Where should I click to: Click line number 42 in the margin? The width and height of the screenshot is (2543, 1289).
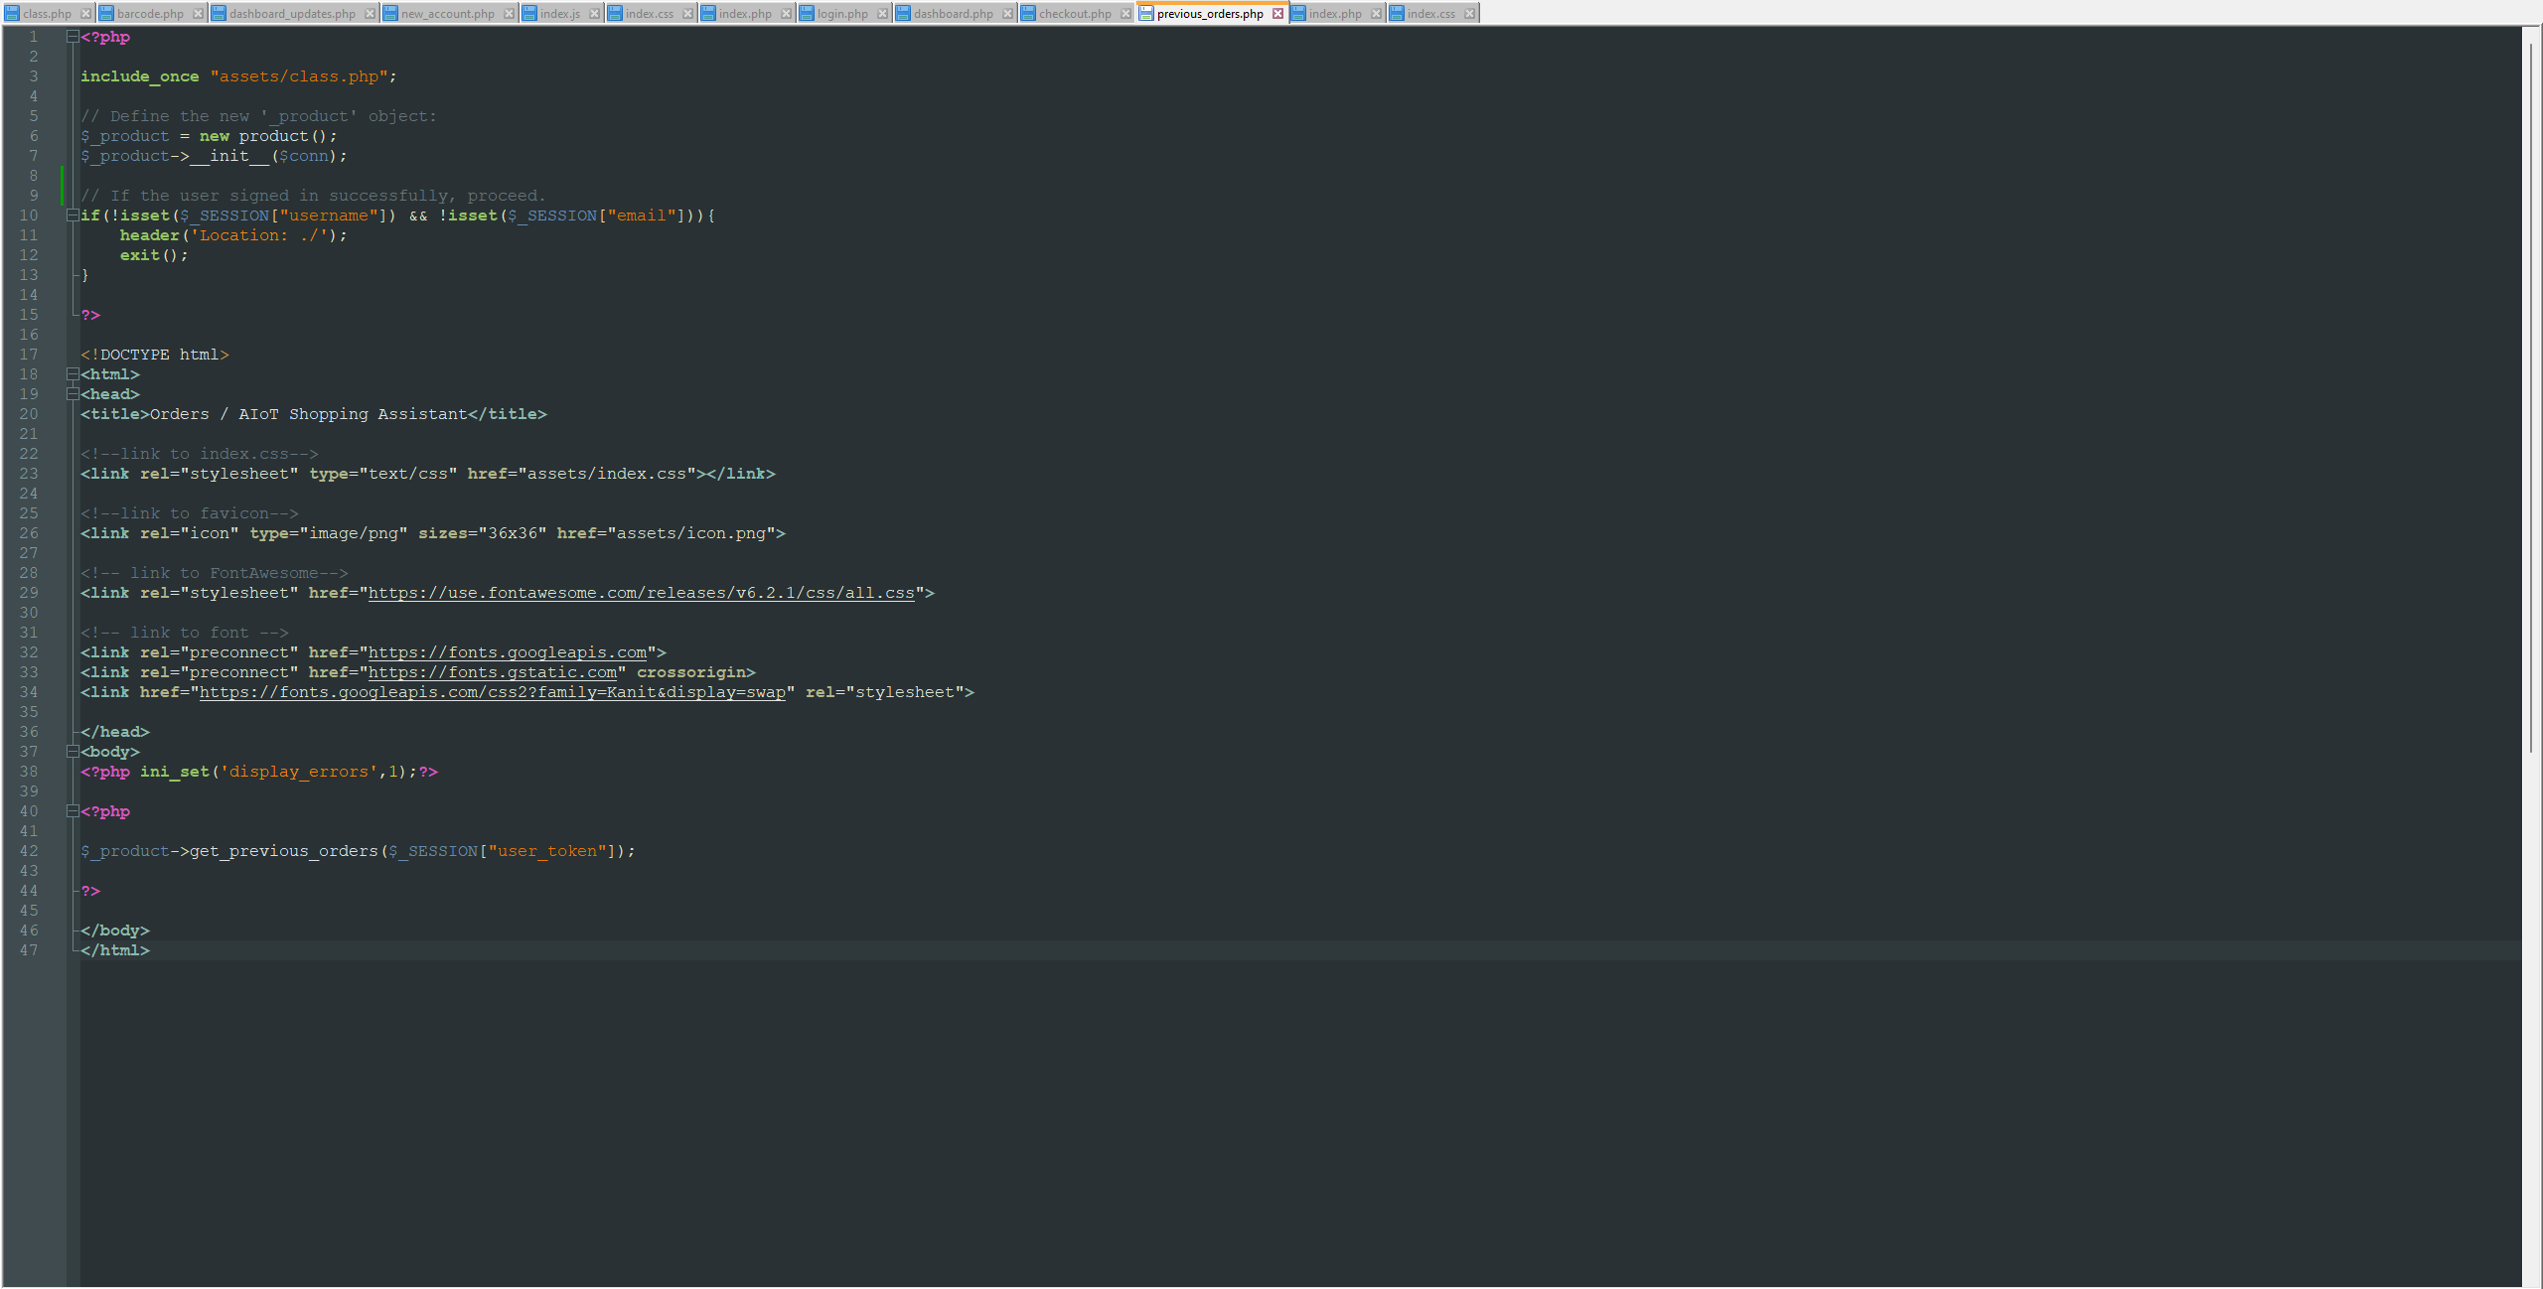[x=30, y=851]
